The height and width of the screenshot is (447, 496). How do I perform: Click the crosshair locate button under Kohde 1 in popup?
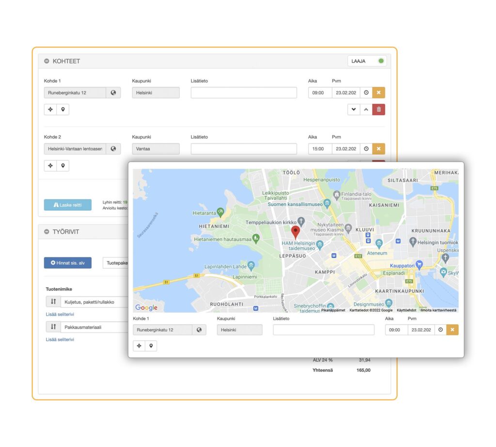[x=139, y=346]
